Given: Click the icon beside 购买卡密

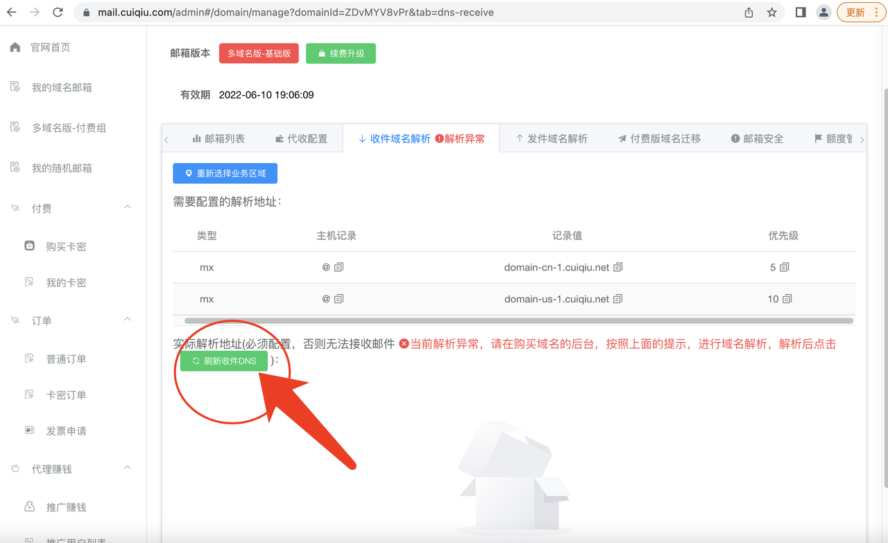Looking at the screenshot, I should (x=29, y=245).
